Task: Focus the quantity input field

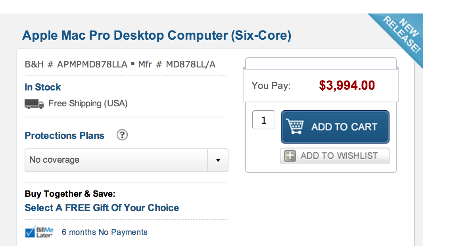Action: pos(264,120)
